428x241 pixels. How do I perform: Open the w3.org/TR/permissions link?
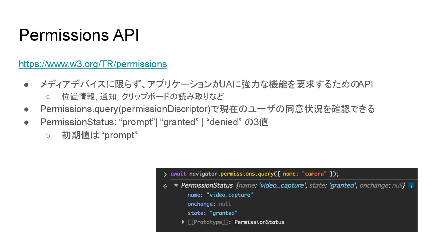pos(93,64)
